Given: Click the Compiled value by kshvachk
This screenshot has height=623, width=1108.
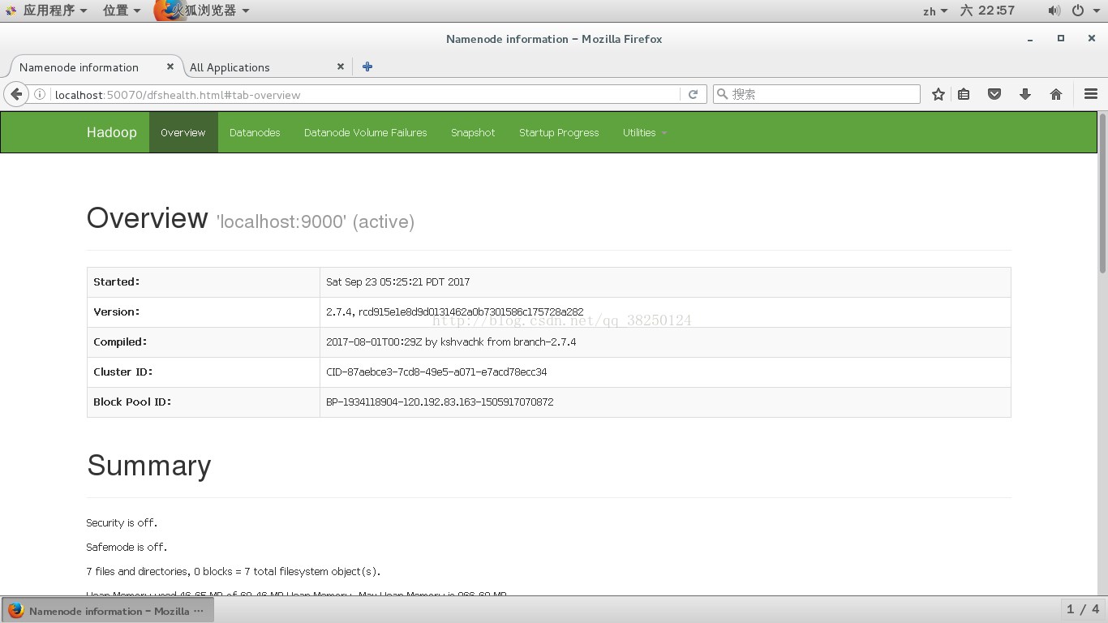Looking at the screenshot, I should pyautogui.click(x=451, y=342).
